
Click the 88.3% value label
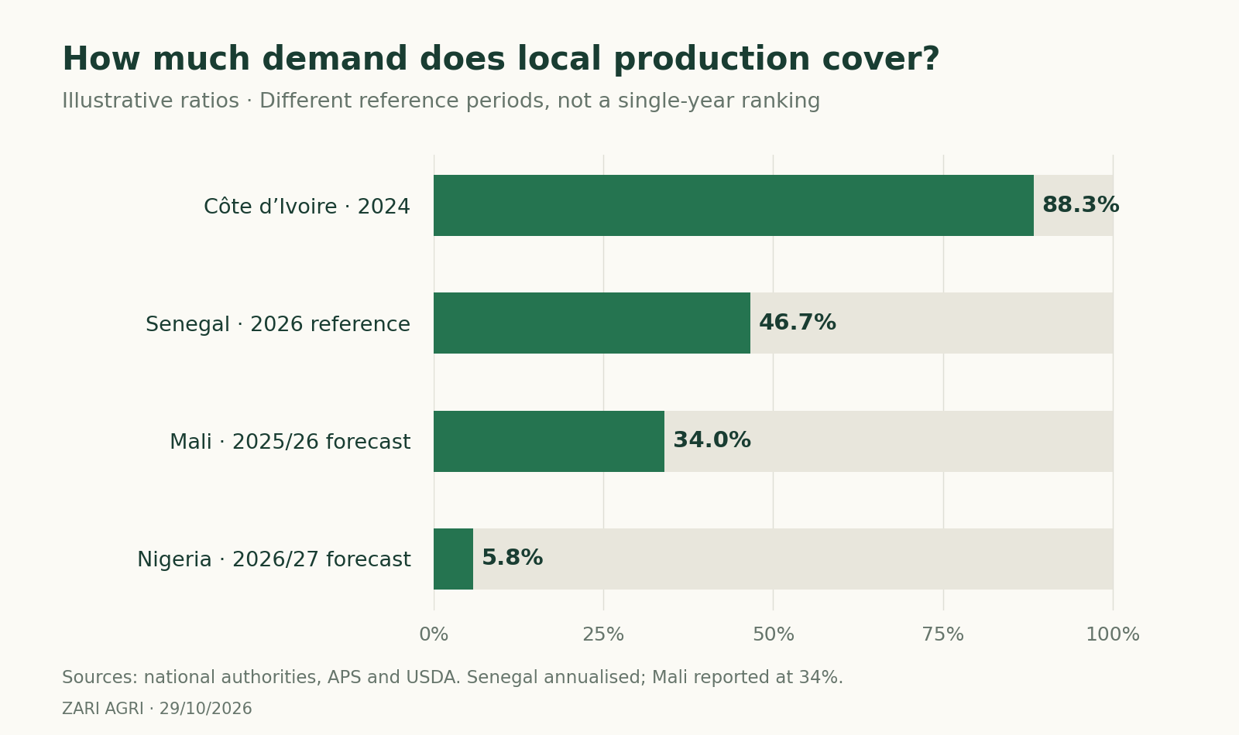click(1080, 205)
